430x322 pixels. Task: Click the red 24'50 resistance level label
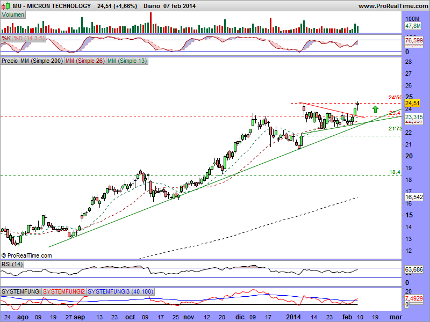point(395,97)
